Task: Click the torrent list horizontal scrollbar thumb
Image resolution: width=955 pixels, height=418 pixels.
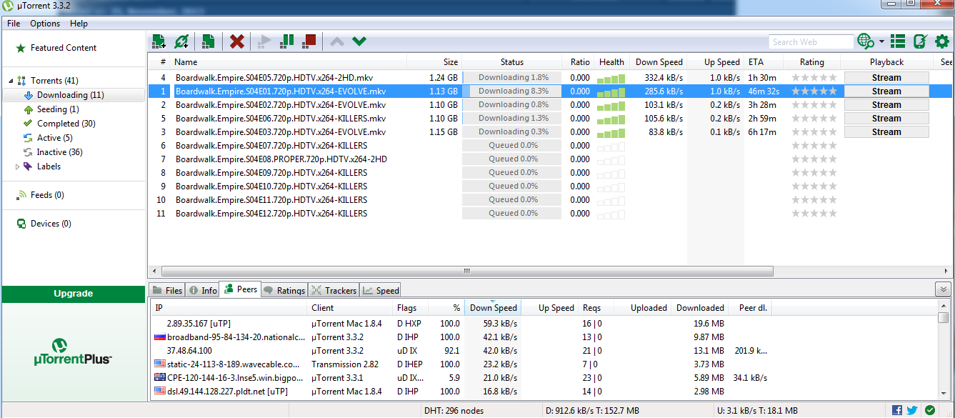Action: (x=467, y=272)
